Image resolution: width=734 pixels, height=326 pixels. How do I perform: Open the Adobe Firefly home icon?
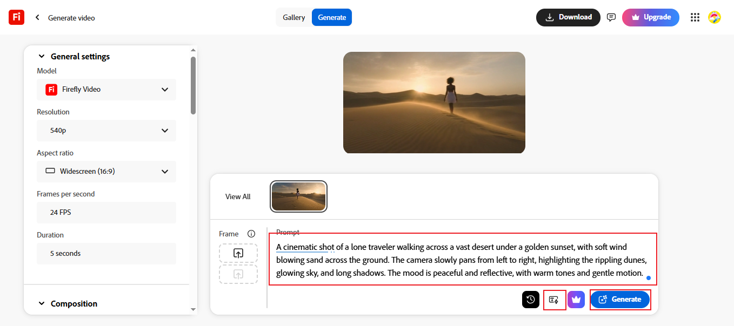point(16,17)
